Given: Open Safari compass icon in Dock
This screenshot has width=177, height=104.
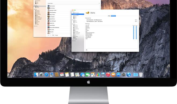Looking at the screenshot, I should coord(46,75).
